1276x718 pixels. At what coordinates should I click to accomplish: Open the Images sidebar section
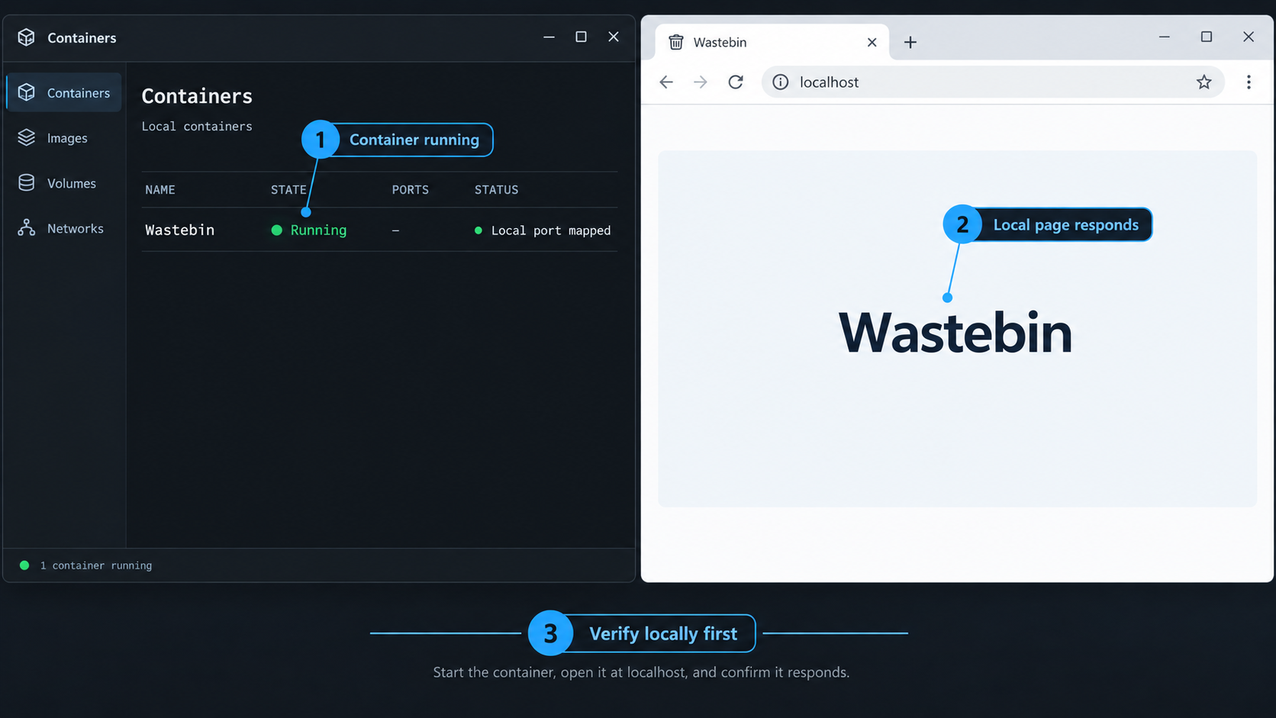[x=64, y=138]
